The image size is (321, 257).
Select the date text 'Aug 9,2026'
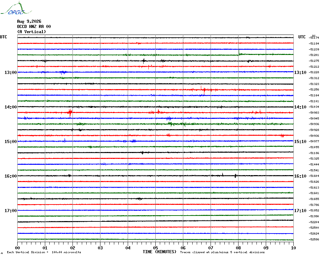click(29, 21)
